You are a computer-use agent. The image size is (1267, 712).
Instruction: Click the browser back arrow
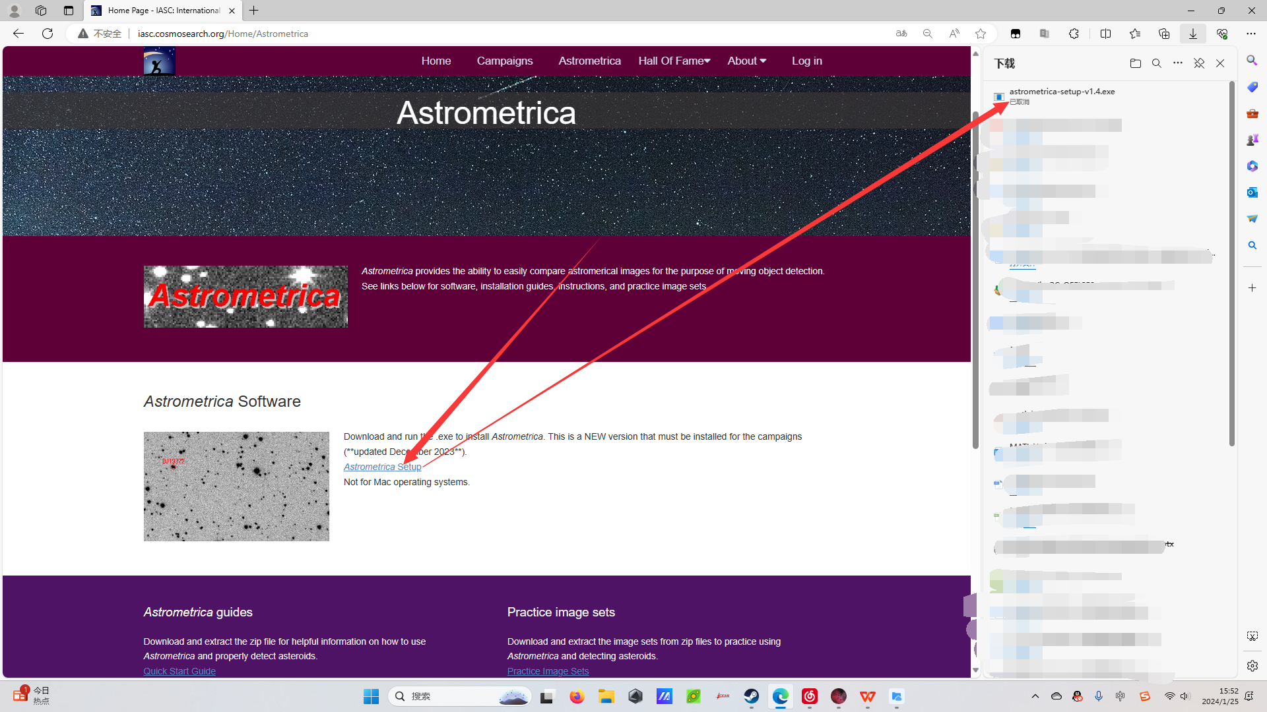pos(18,34)
